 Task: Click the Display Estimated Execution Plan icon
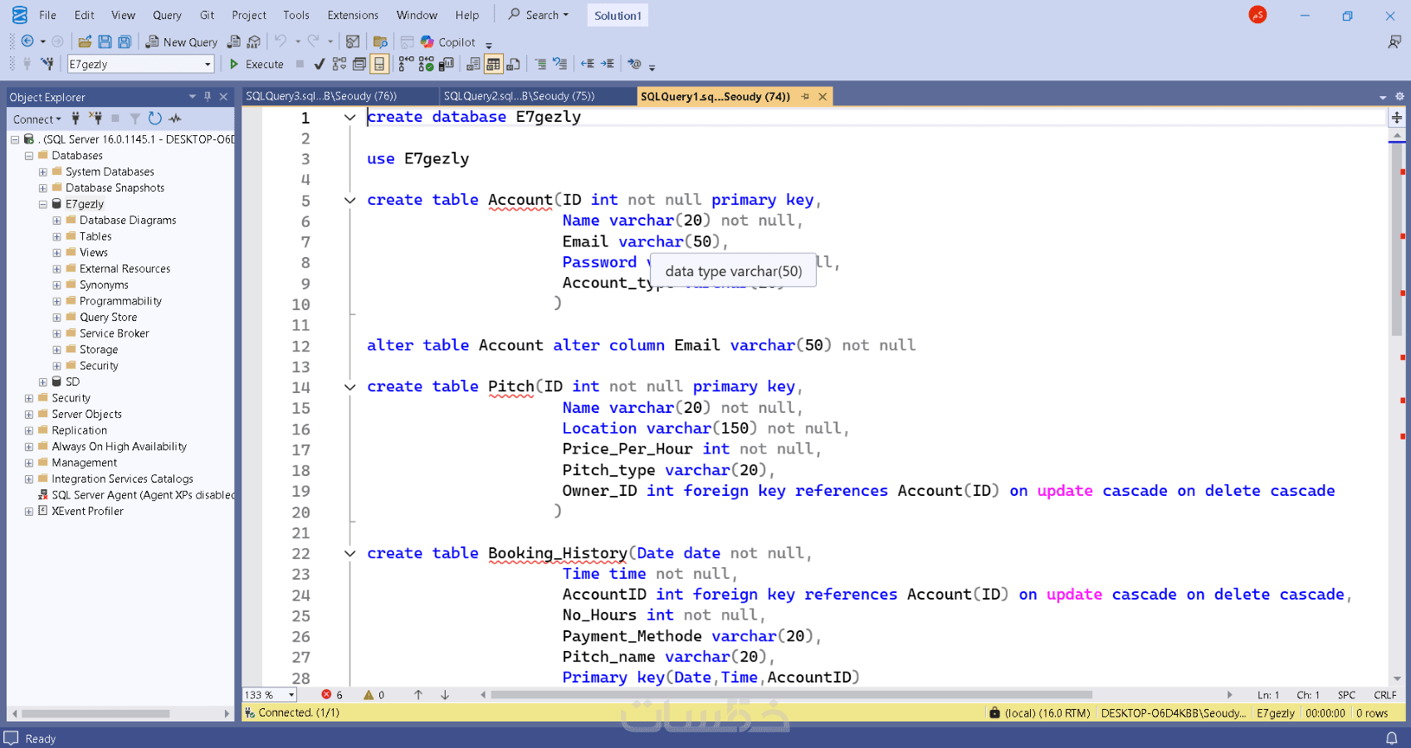(339, 64)
